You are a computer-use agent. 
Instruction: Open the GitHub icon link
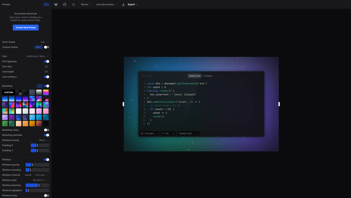click(65, 5)
